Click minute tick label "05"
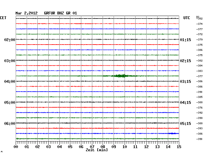The height and width of the screenshot is (155, 204). click(70, 147)
